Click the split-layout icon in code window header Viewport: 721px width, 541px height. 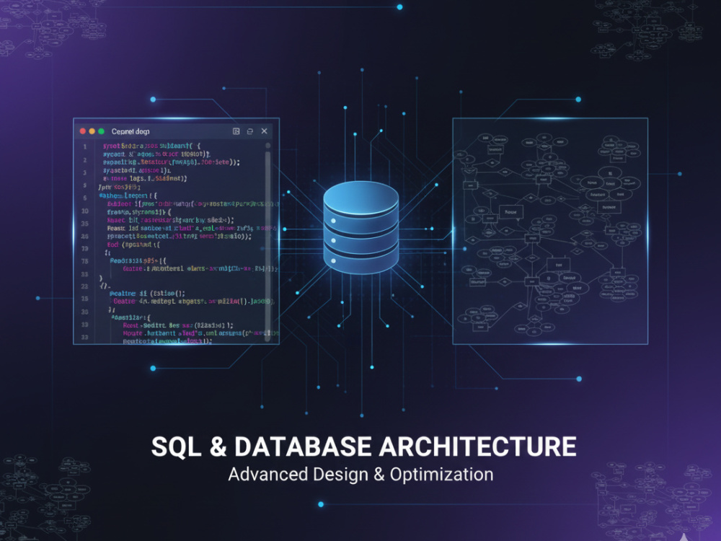point(236,131)
